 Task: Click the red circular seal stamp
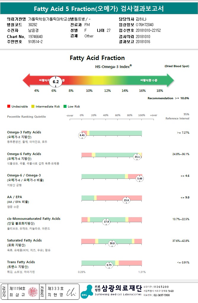(33, 291)
